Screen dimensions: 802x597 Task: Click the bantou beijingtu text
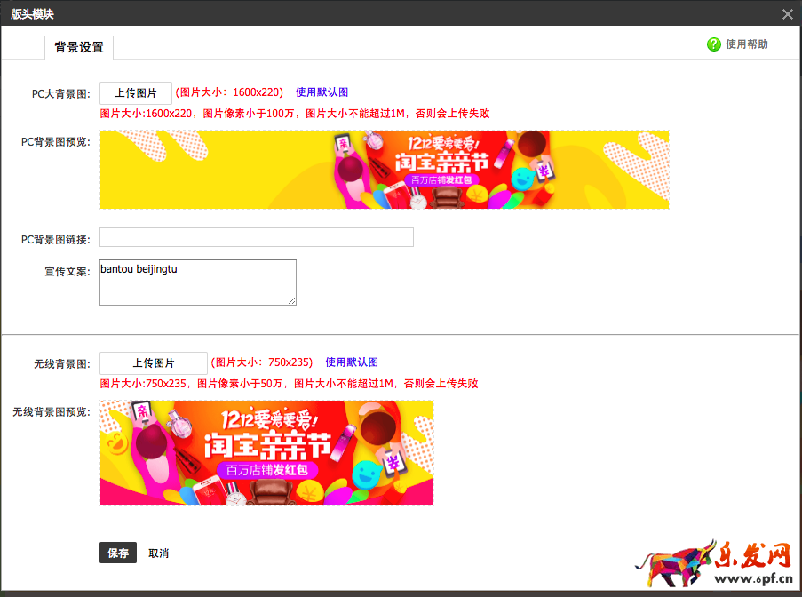pyautogui.click(x=139, y=269)
